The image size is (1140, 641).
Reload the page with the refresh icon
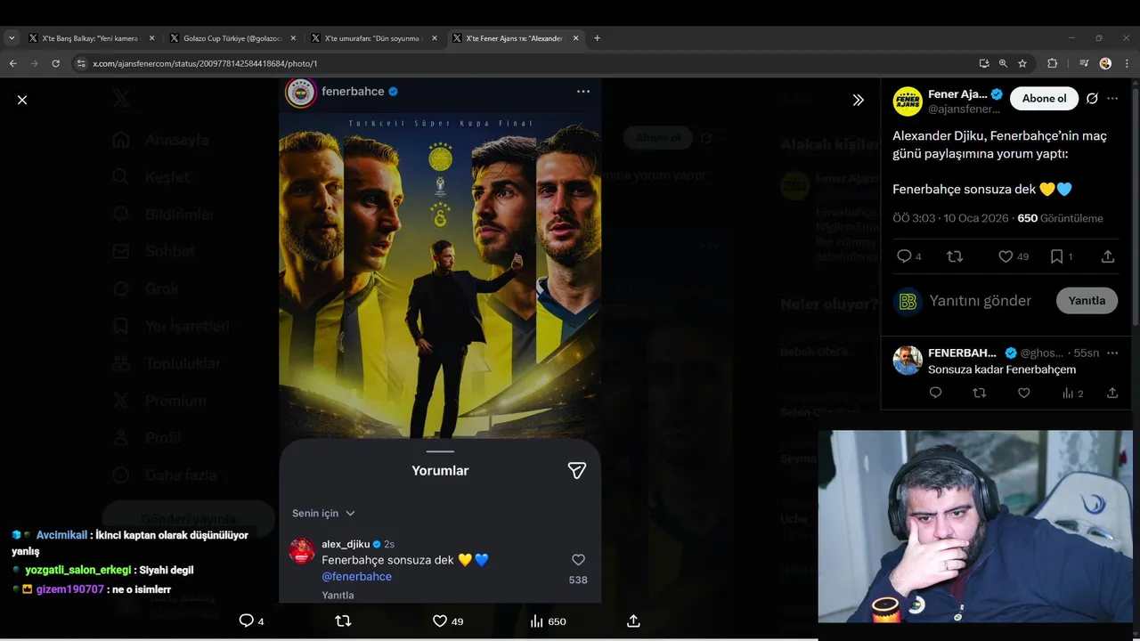tap(55, 63)
